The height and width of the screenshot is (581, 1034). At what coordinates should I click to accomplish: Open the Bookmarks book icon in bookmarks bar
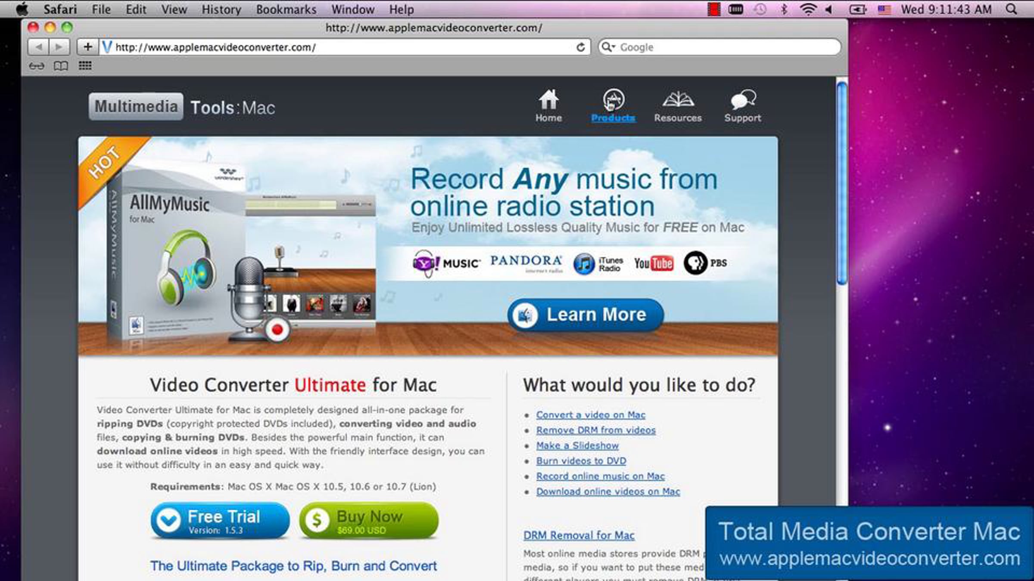[61, 66]
